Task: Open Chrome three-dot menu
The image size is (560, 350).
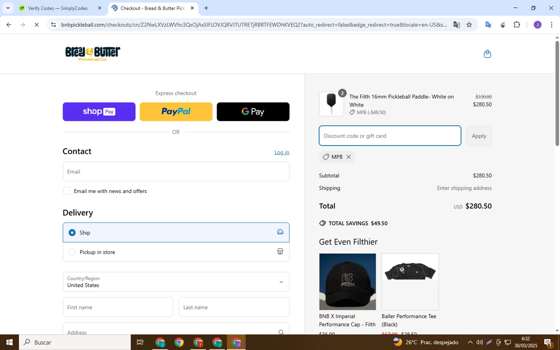Action: tap(552, 25)
